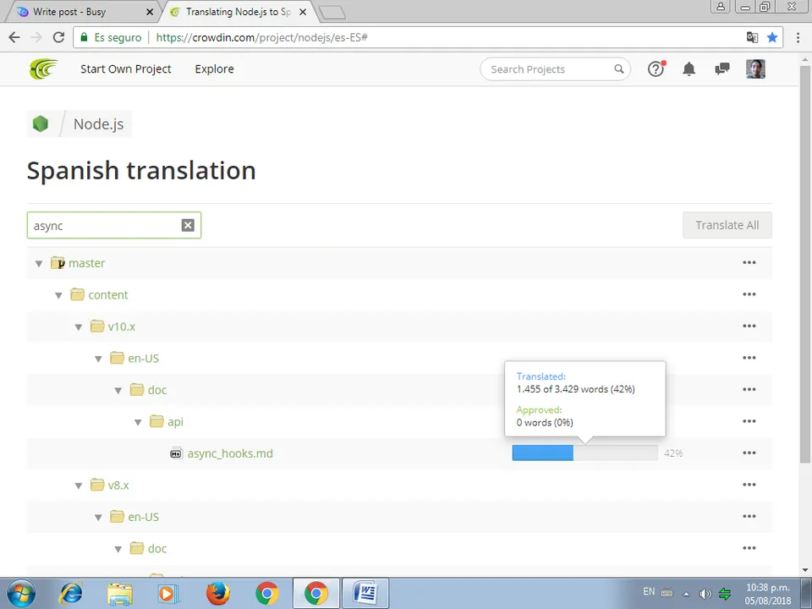Collapse en-US folder under v8.x
This screenshot has width=812, height=609.
click(x=98, y=518)
